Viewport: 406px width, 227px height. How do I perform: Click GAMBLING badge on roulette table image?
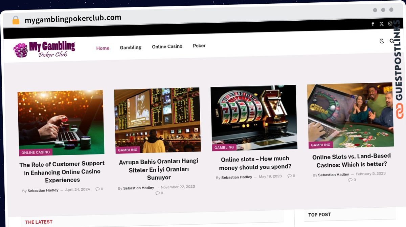coord(320,145)
